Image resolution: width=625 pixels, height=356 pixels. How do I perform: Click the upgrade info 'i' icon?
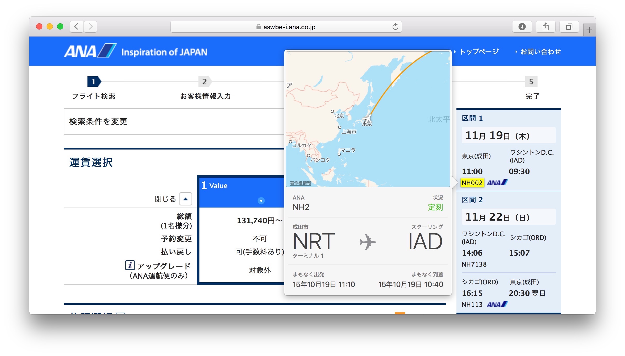click(x=130, y=265)
